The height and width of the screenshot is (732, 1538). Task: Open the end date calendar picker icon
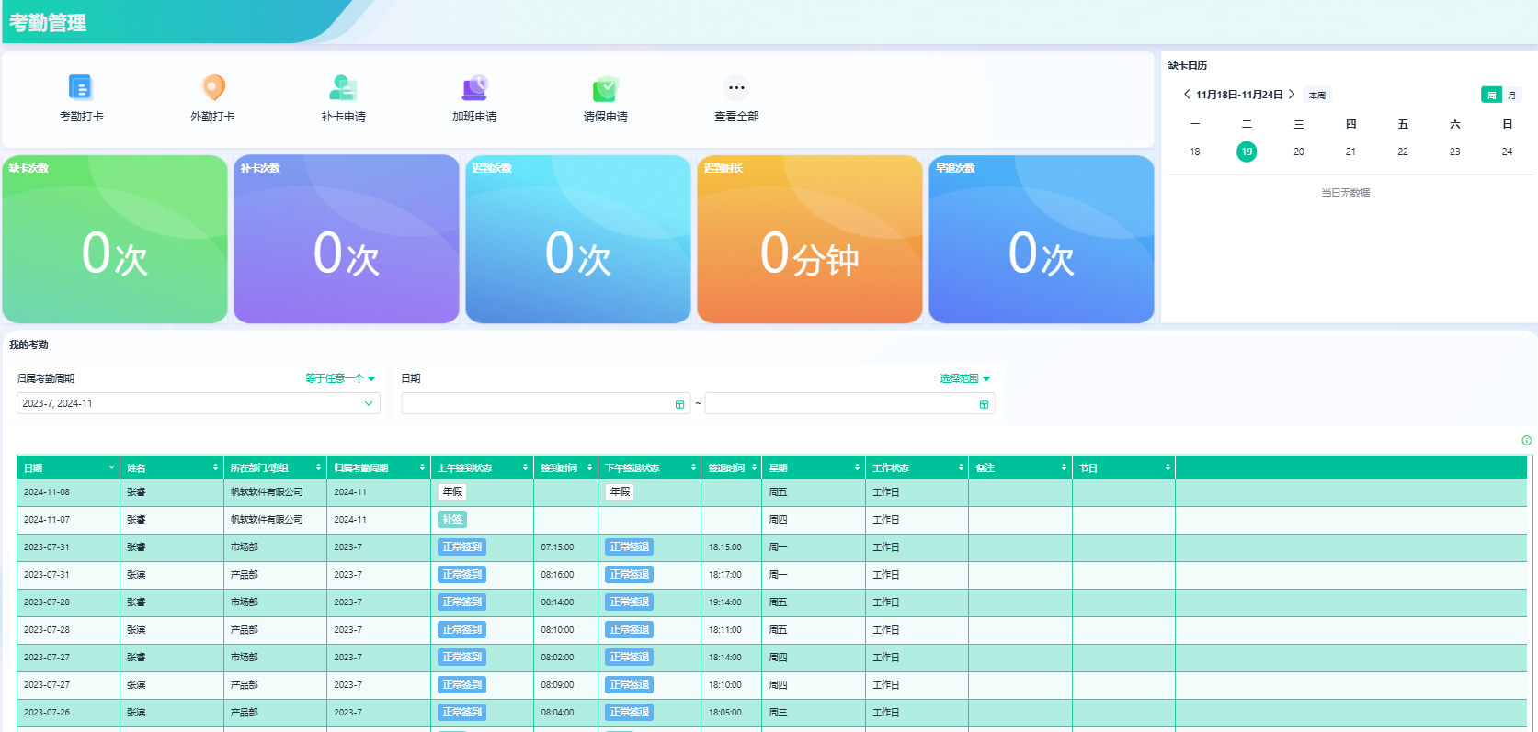[984, 404]
